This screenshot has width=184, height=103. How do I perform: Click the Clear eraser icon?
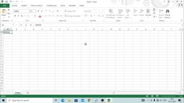pos(154,17)
